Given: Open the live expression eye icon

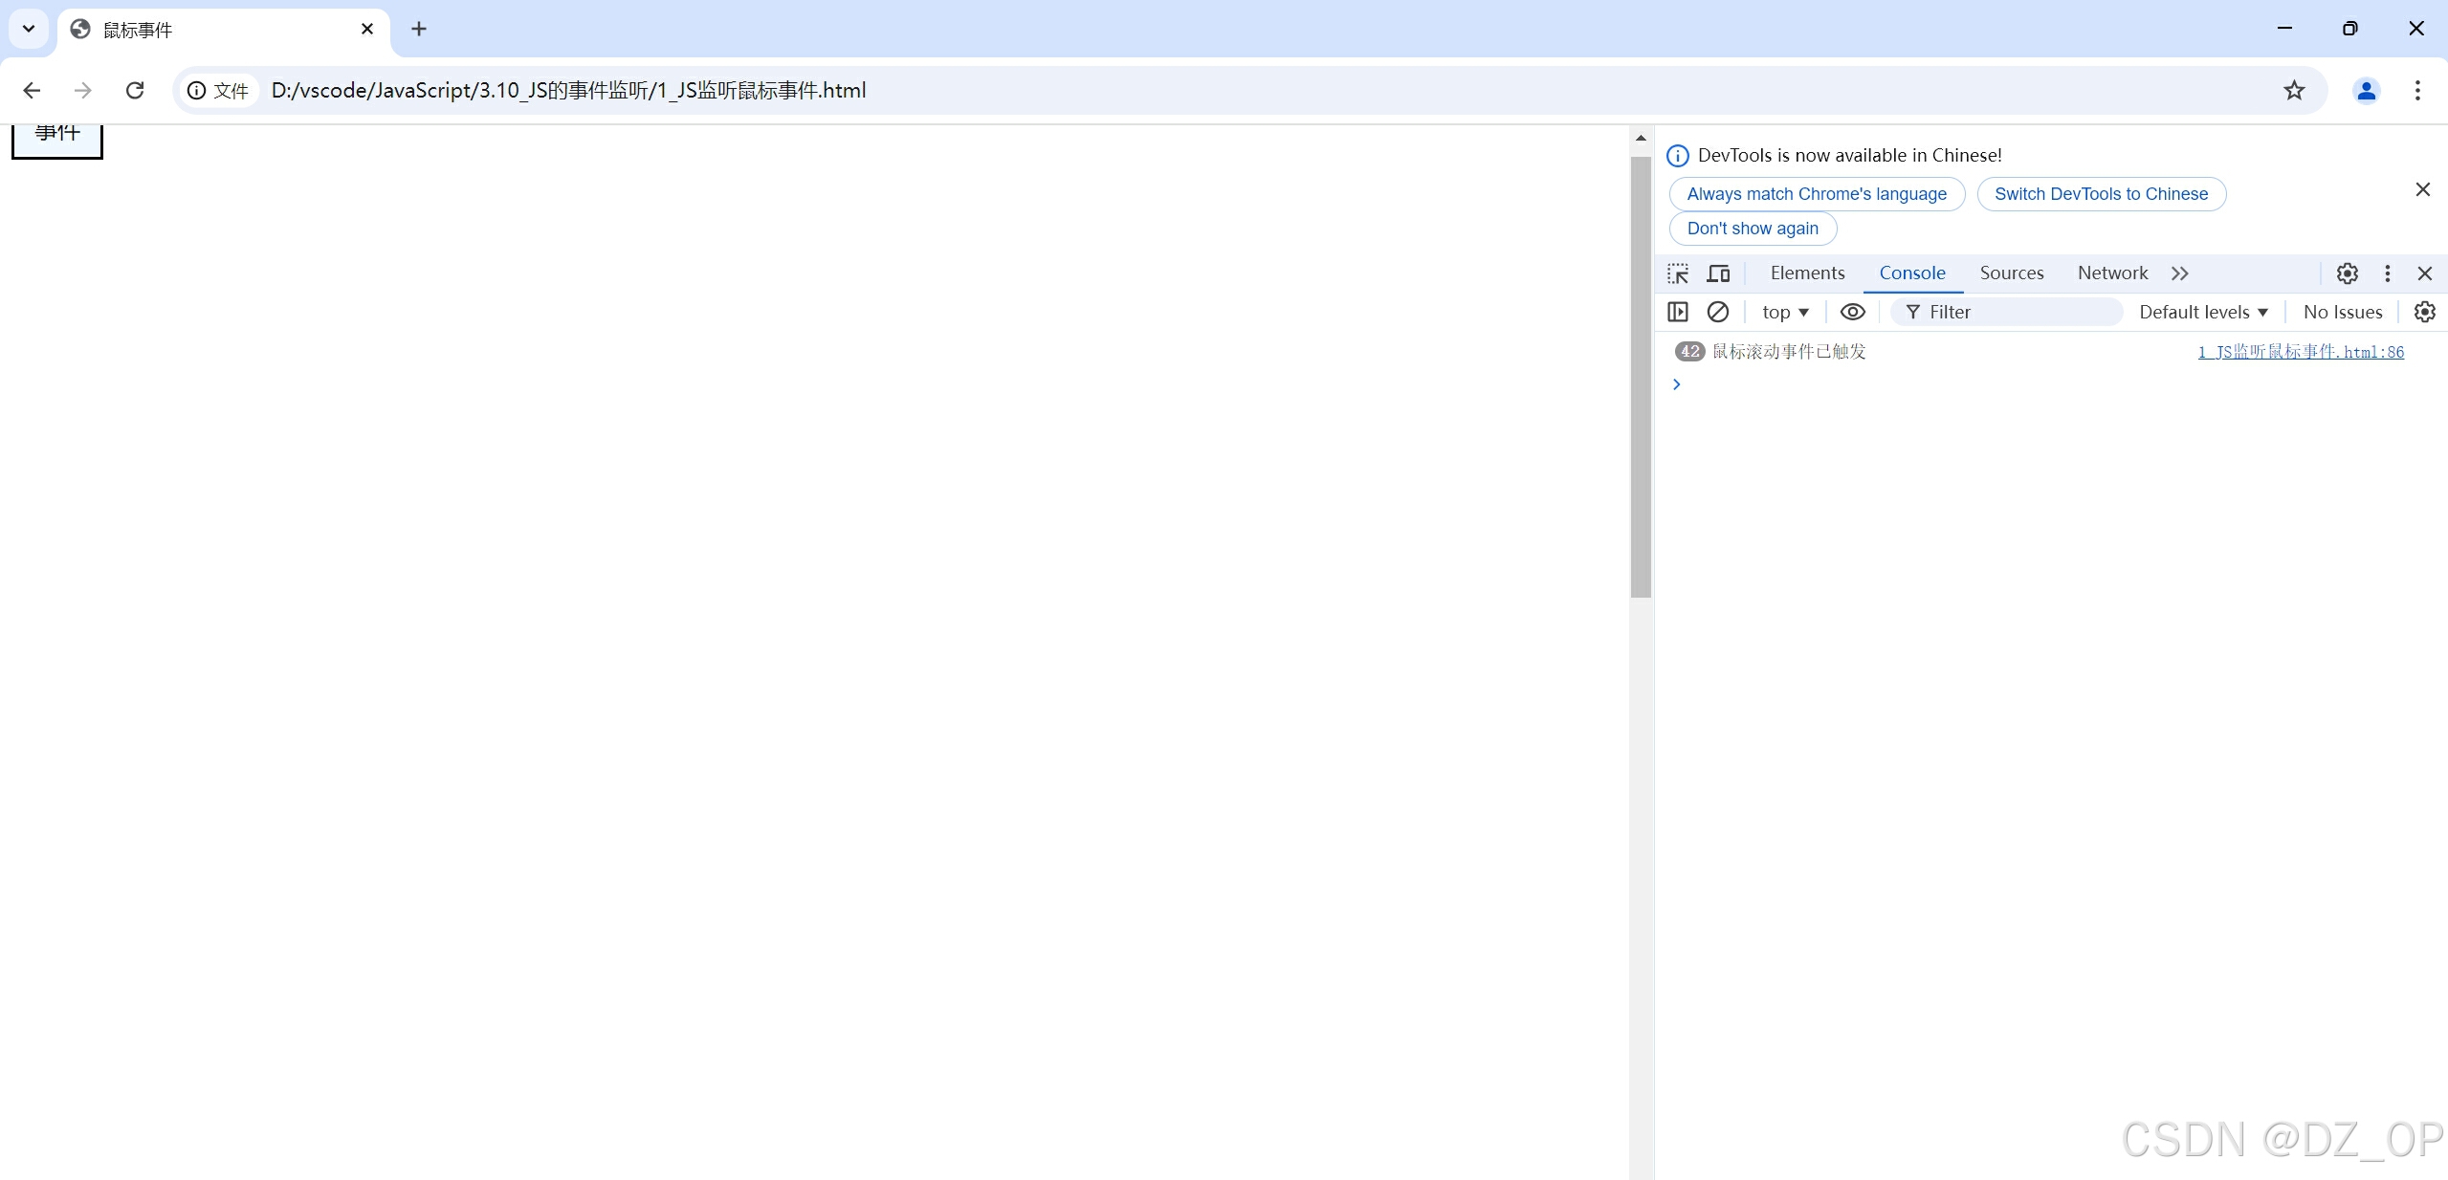Looking at the screenshot, I should [x=1852, y=312].
